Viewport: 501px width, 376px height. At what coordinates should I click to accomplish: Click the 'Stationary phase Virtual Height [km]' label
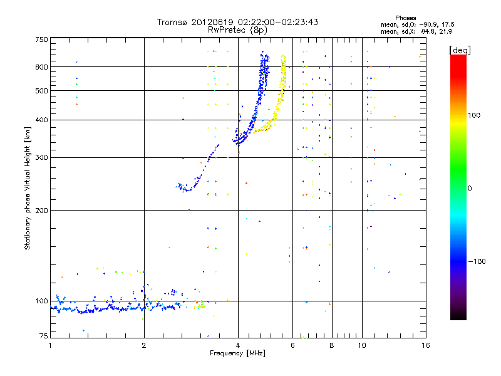tap(28, 189)
